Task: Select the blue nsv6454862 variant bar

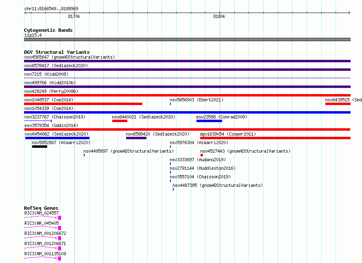Action: [x=57, y=138]
